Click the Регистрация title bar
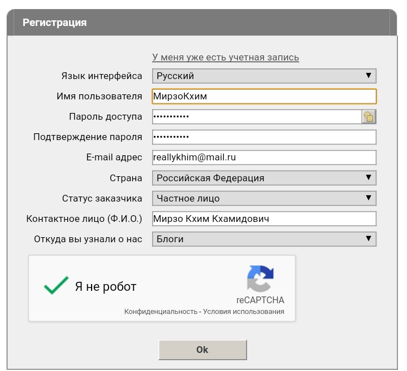The height and width of the screenshot is (371, 407). tap(203, 23)
